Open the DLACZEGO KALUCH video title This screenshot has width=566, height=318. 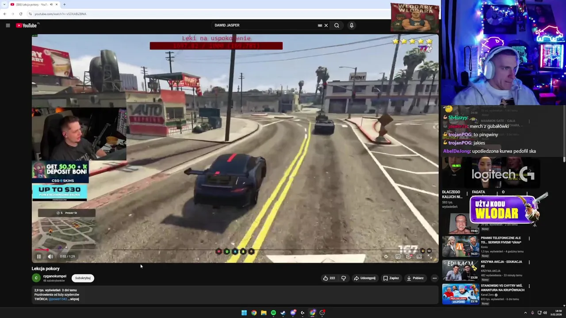(x=452, y=194)
